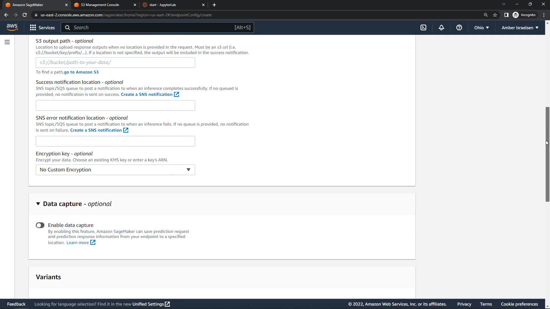The width and height of the screenshot is (550, 309).
Task: Open the Services grid menu
Action: click(x=42, y=27)
